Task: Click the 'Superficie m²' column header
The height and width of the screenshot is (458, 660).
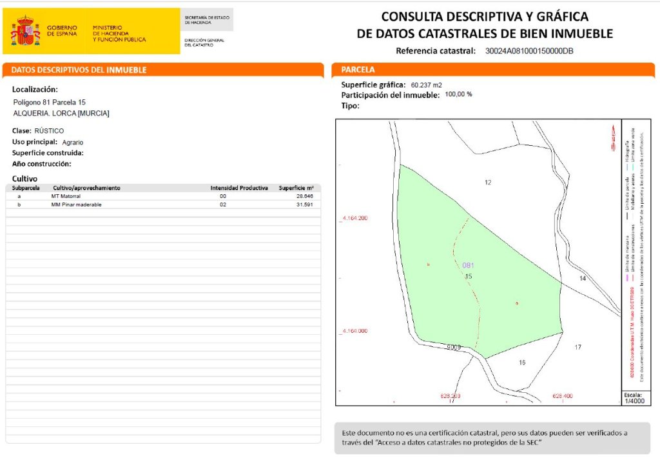Action: coord(296,188)
